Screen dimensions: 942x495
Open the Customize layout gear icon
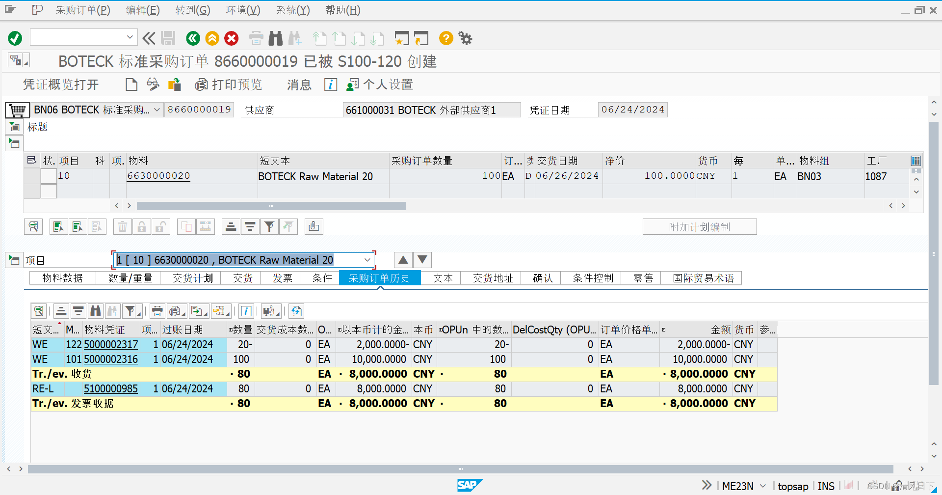(x=465, y=38)
